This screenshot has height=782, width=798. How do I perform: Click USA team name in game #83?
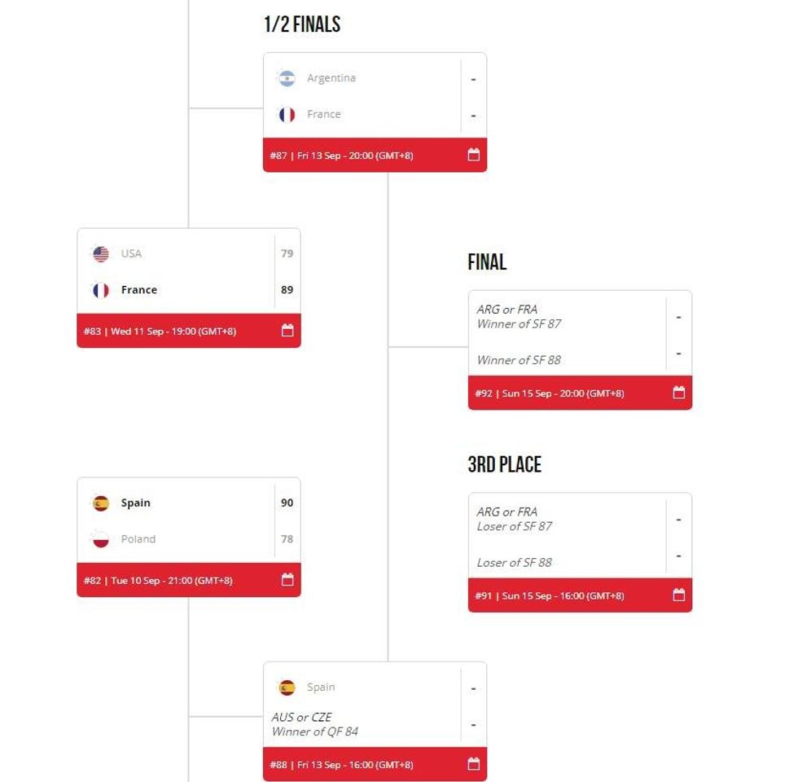coord(131,253)
